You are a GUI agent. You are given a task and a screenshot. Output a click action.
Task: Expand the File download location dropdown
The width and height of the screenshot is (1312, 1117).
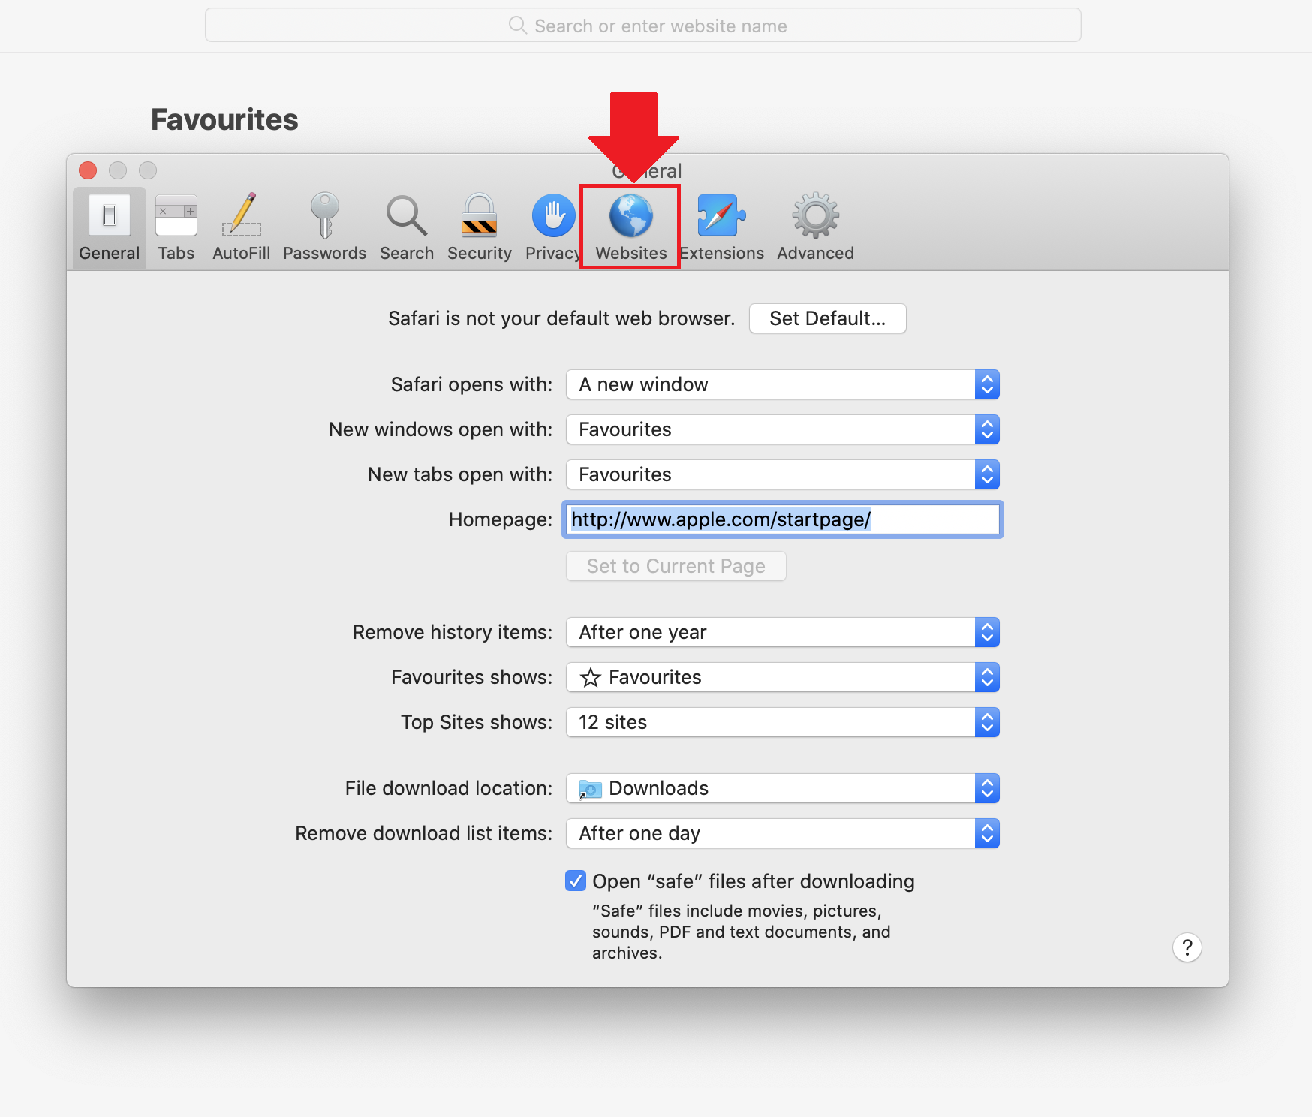pyautogui.click(x=783, y=788)
